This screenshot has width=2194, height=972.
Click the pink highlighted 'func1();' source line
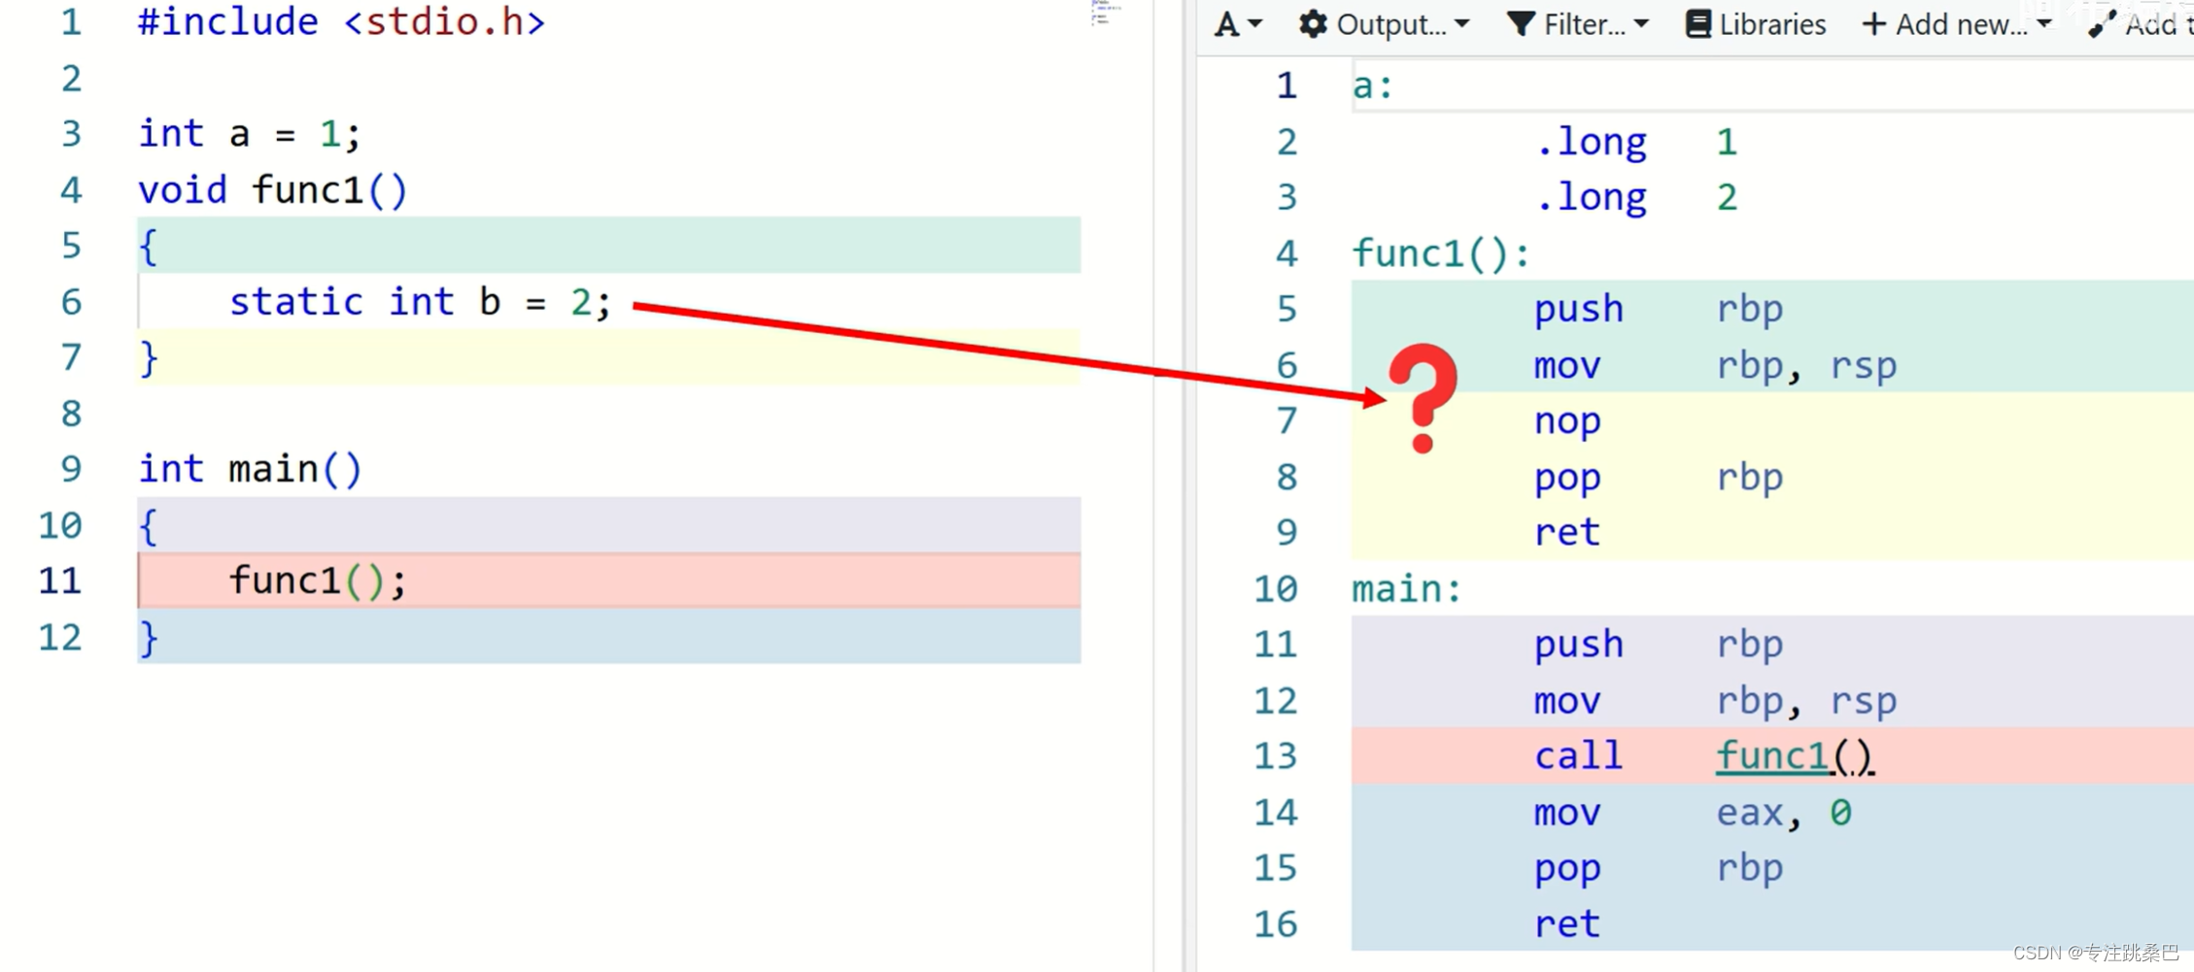pyautogui.click(x=317, y=581)
